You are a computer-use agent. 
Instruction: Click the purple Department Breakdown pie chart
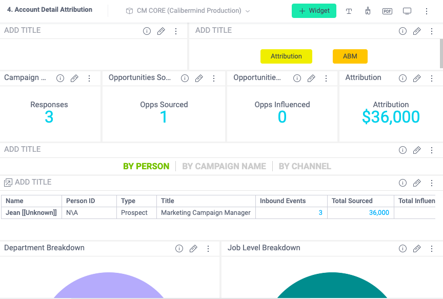click(x=109, y=287)
